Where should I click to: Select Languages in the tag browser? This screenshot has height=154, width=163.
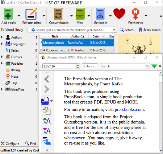[18, 44]
